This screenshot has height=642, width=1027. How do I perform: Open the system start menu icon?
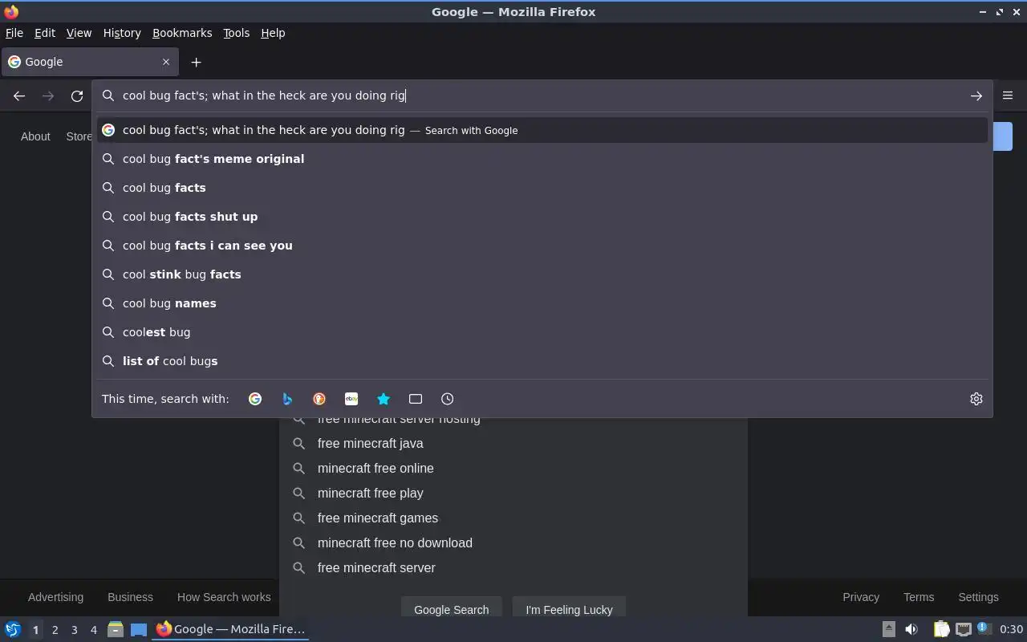pos(12,629)
